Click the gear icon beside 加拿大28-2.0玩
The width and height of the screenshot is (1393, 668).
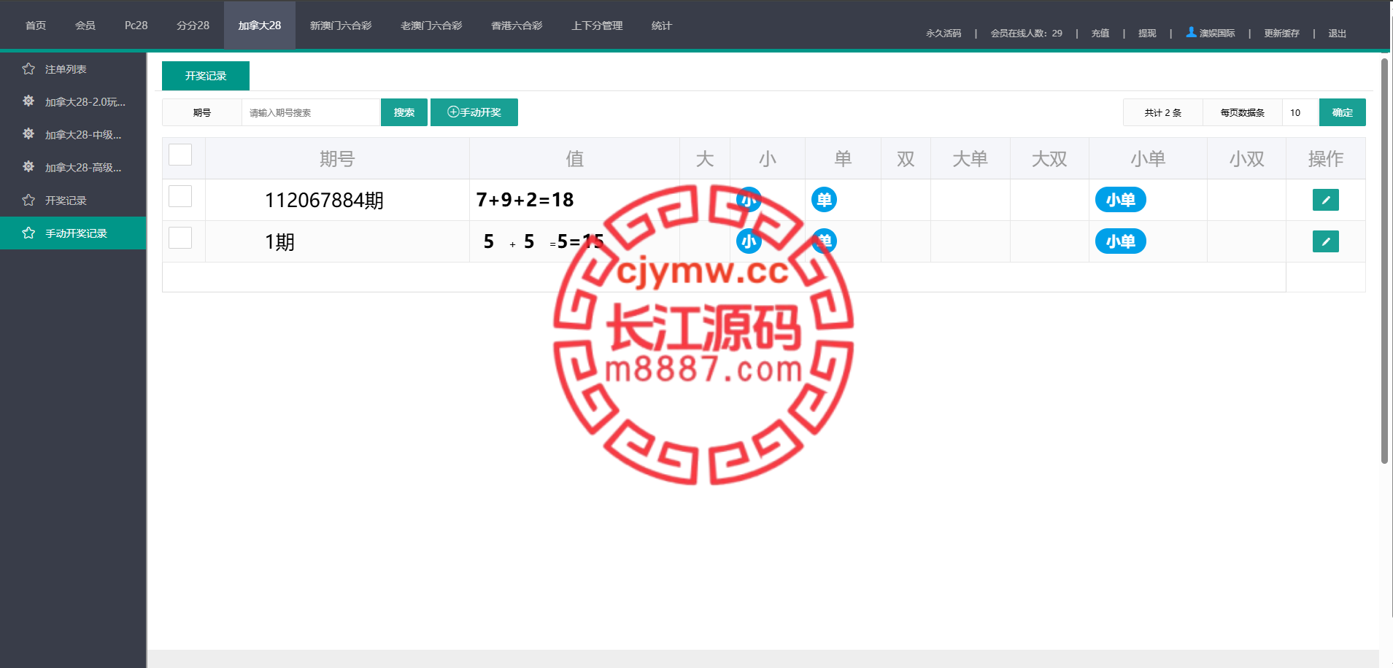[28, 101]
